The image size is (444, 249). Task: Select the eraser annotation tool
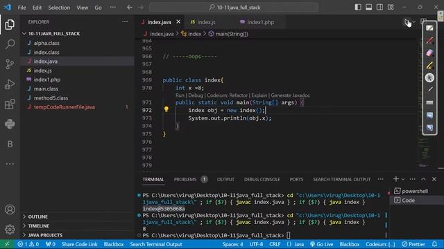[429, 53]
